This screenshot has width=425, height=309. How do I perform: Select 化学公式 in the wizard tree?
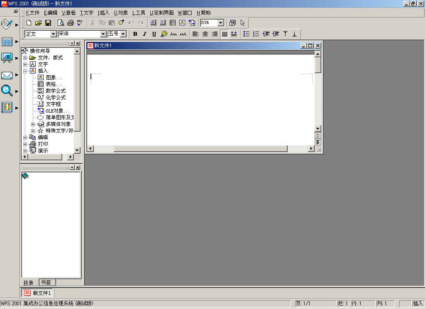56,98
